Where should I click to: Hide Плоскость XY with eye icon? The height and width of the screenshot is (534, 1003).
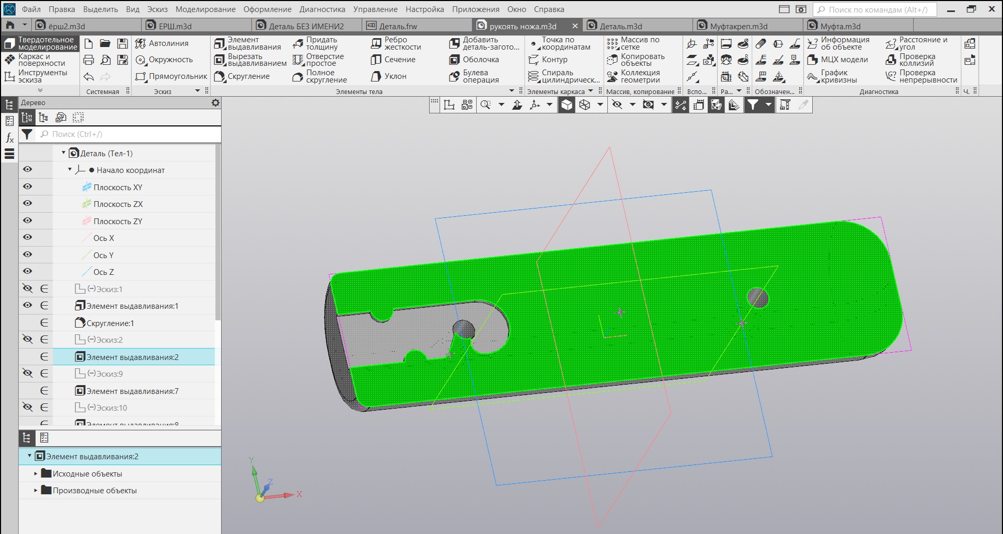(x=28, y=187)
